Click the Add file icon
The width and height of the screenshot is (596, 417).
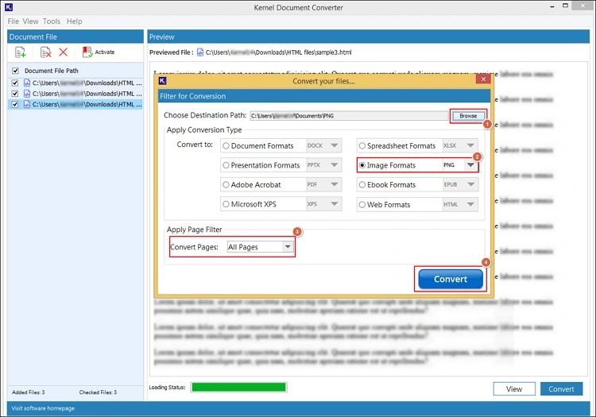point(21,52)
